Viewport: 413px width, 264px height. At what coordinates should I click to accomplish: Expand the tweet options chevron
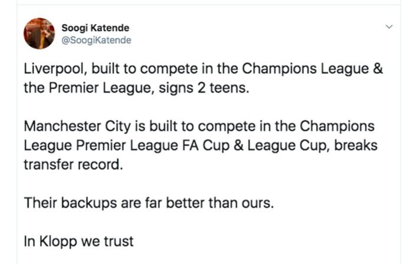(x=389, y=27)
